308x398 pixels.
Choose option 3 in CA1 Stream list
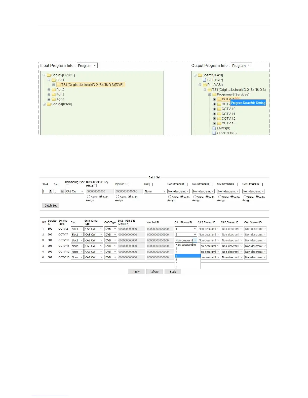[x=188, y=256]
